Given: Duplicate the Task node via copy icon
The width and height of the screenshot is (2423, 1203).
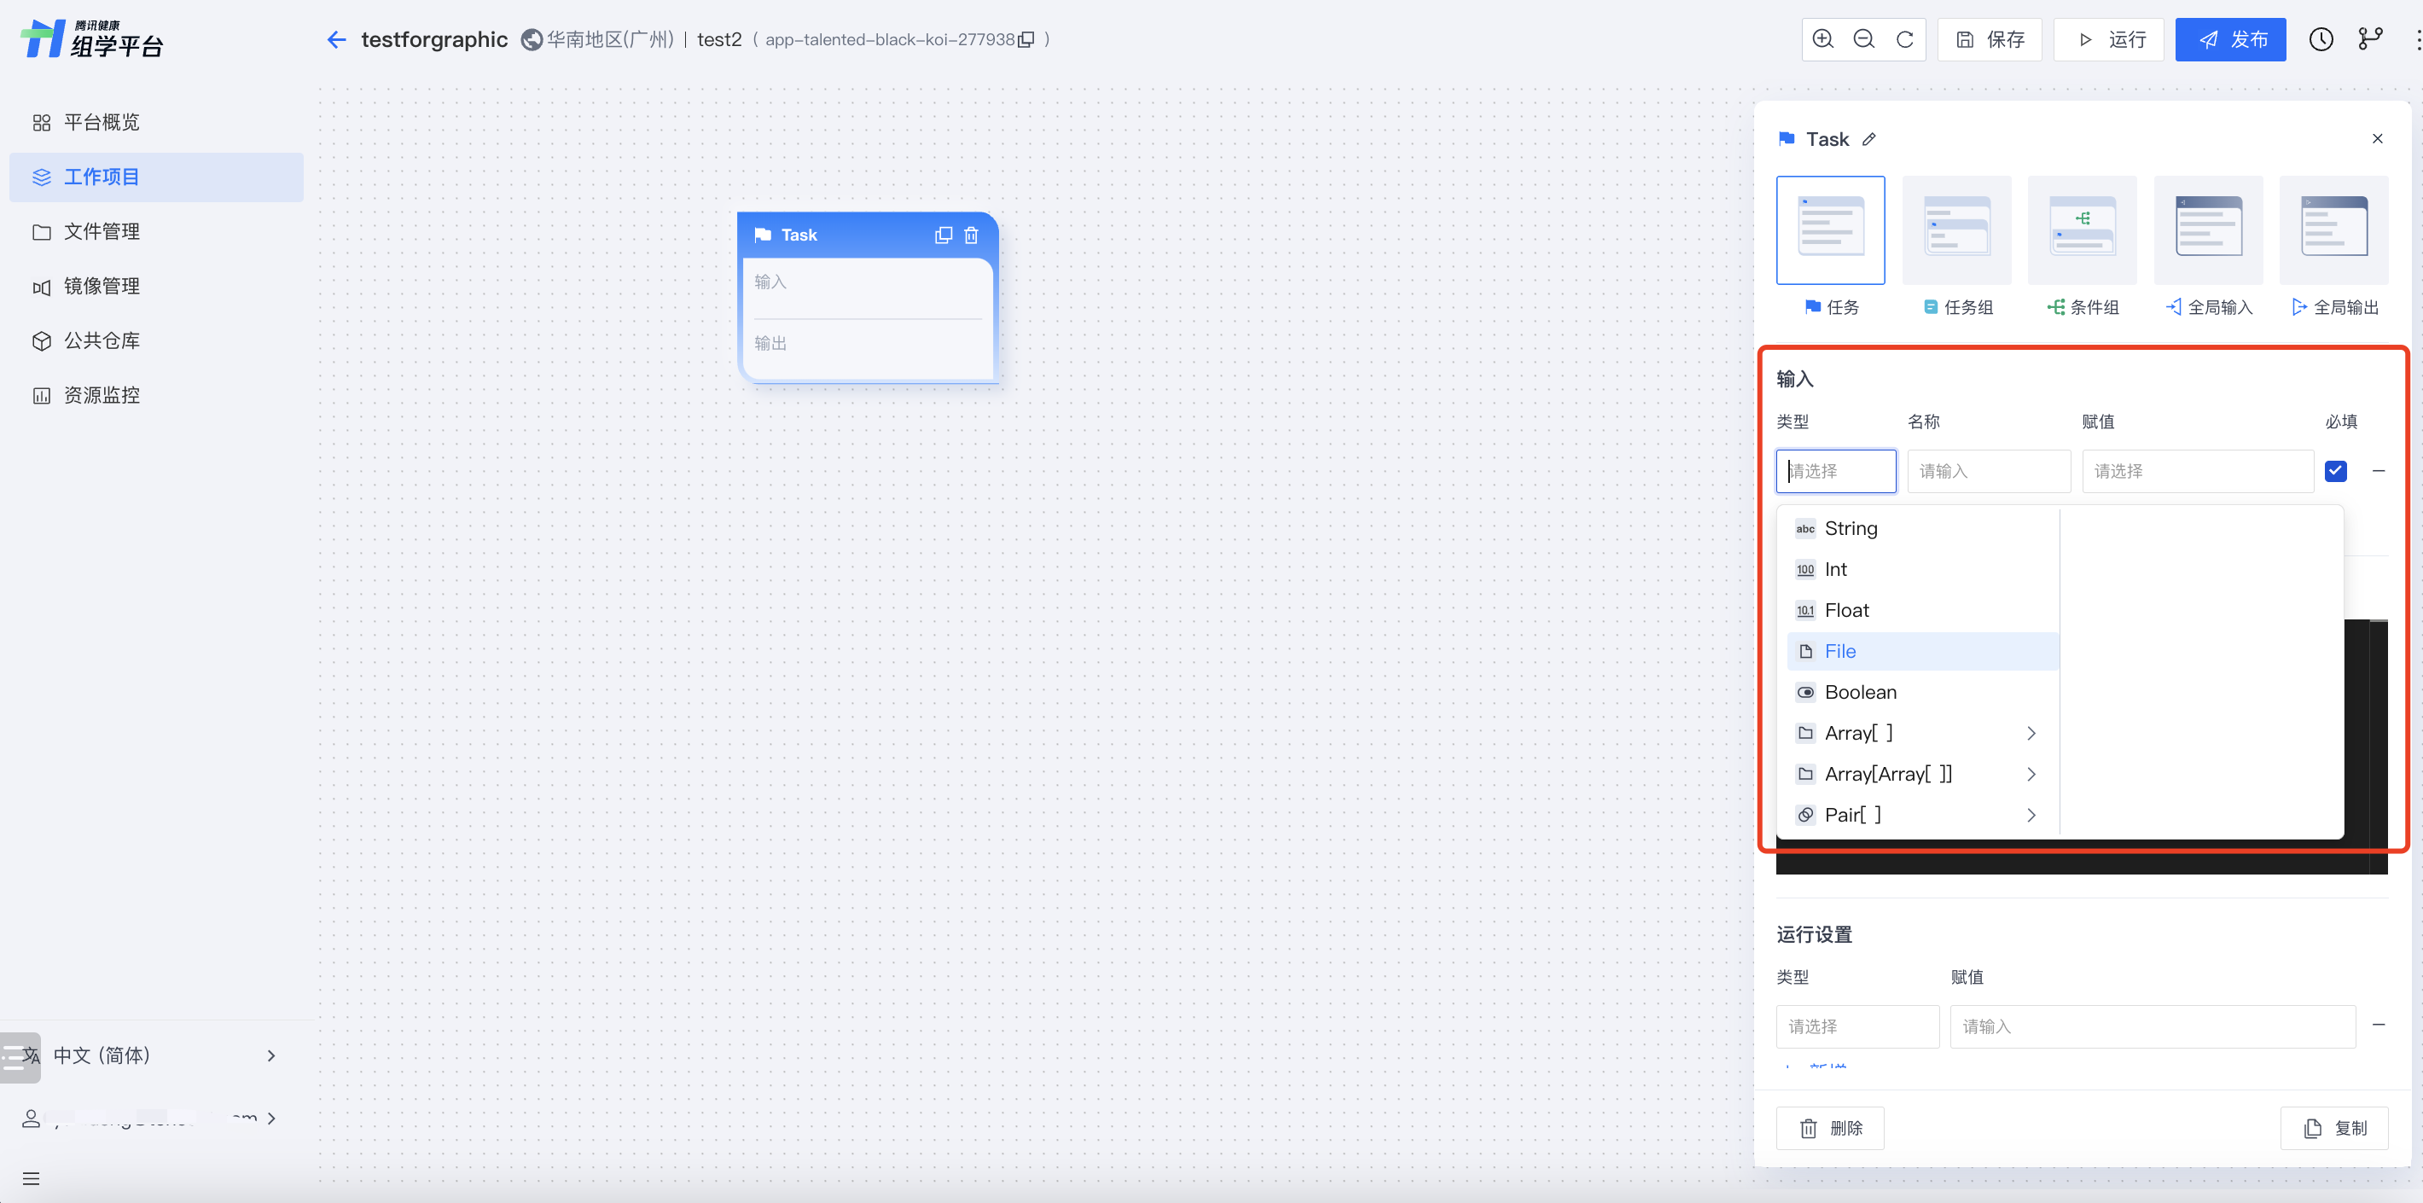Looking at the screenshot, I should point(944,235).
